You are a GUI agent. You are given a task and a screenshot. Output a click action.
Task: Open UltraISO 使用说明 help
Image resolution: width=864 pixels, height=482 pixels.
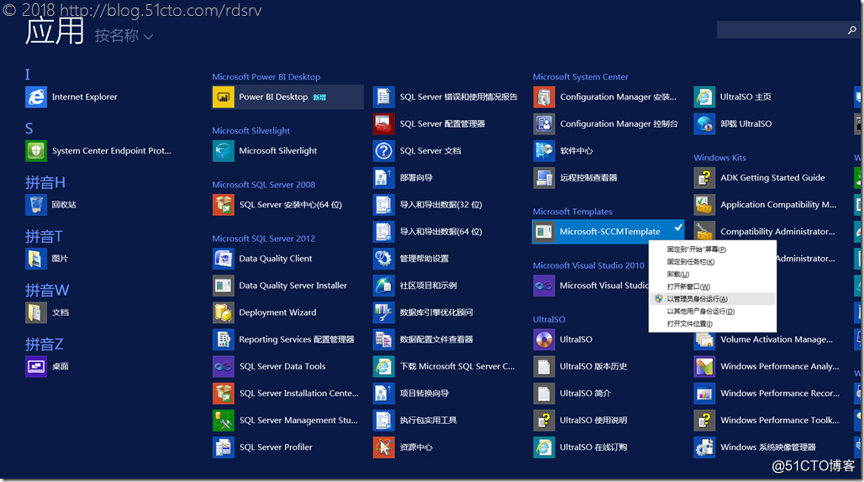(580, 421)
